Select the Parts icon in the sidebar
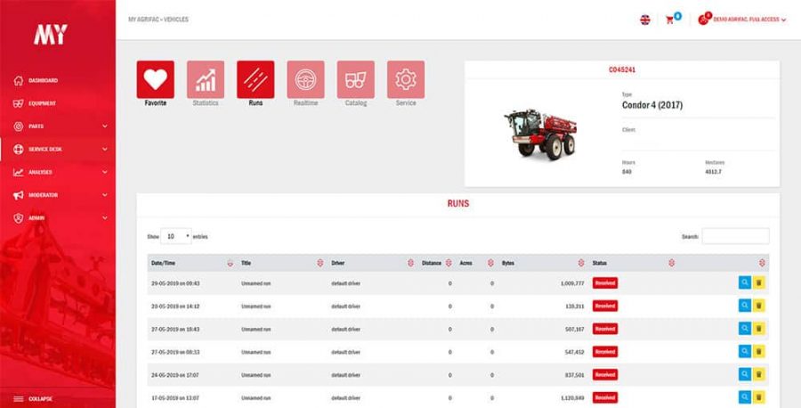Viewport: 801px width, 408px height. point(19,126)
